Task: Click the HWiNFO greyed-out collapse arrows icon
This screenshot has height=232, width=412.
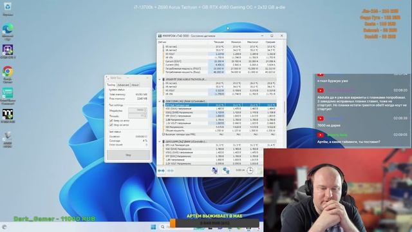Action: pyautogui.click(x=170, y=171)
